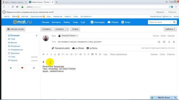
Task: Click Убрать оформление link
Action: (118, 54)
